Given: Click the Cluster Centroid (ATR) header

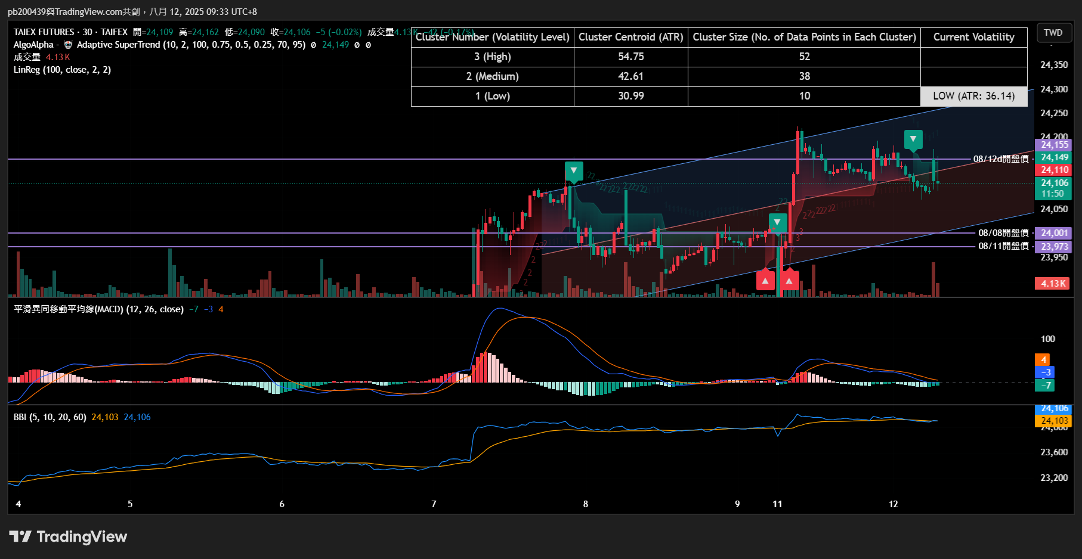Looking at the screenshot, I should 630,37.
